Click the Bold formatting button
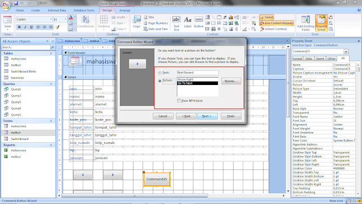Viewport: 362px width, 204px height. (19, 27)
